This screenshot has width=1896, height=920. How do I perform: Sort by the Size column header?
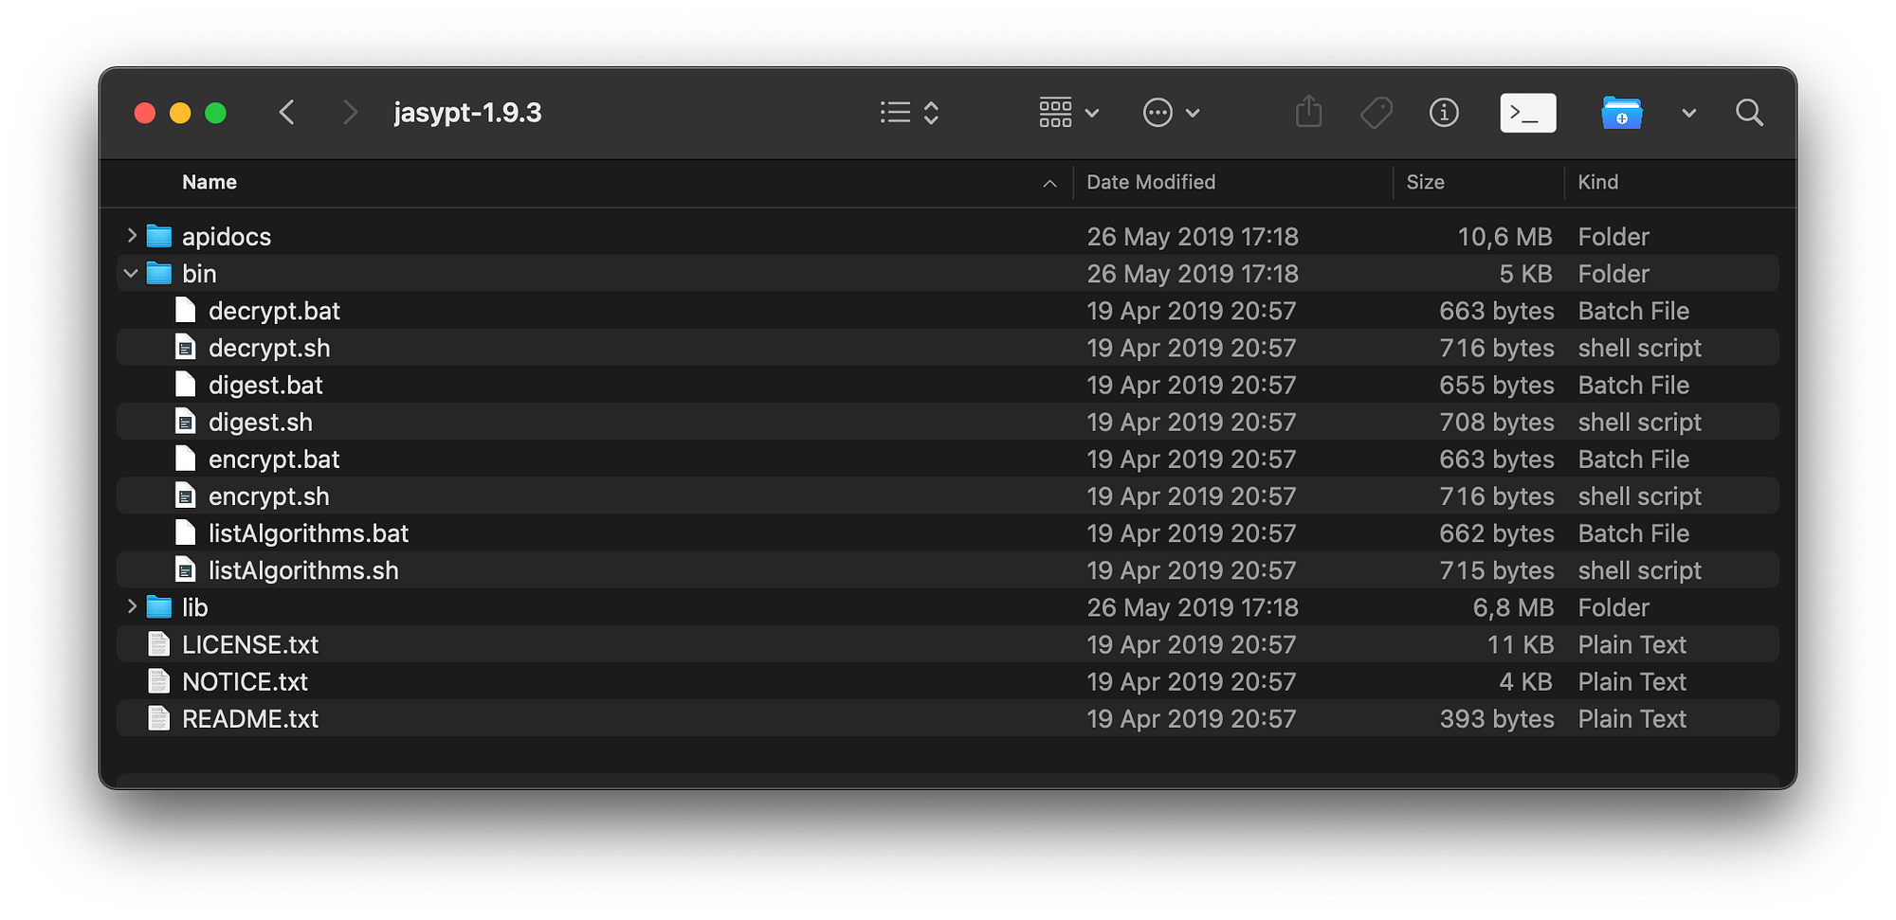[x=1425, y=182]
